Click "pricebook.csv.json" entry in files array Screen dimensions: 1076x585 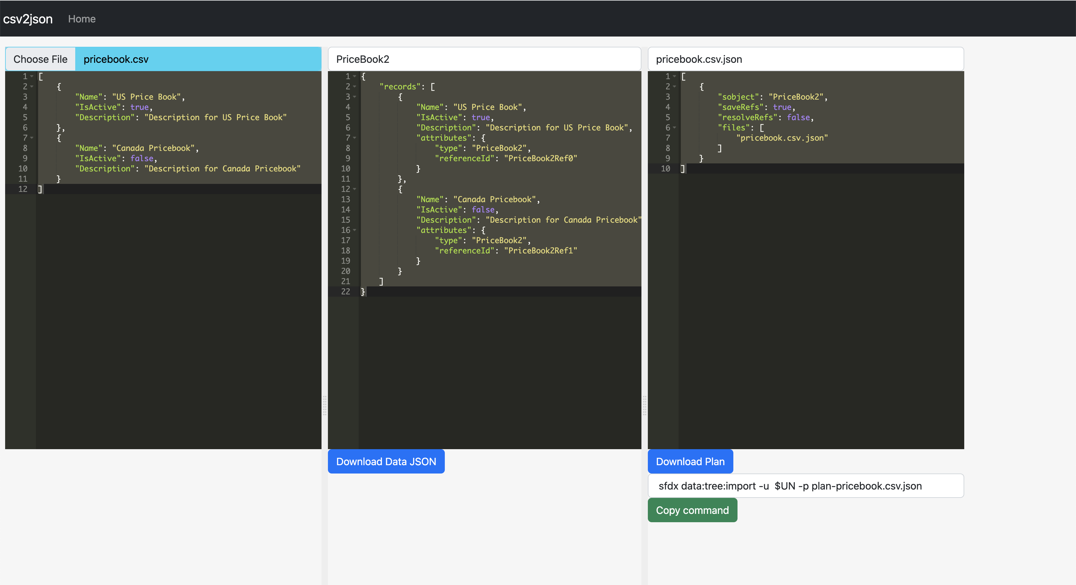(x=782, y=138)
